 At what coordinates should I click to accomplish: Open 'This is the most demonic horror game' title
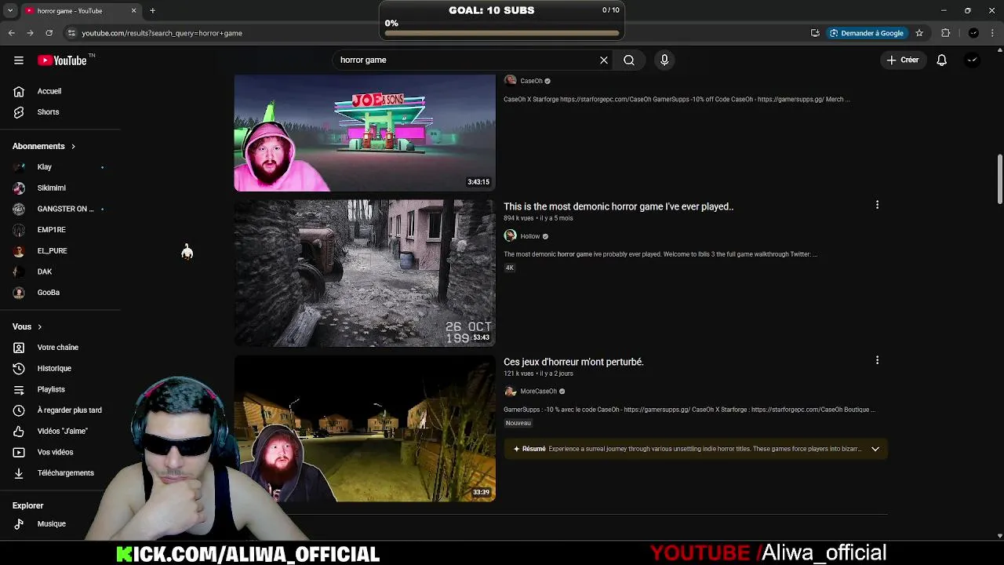point(618,206)
